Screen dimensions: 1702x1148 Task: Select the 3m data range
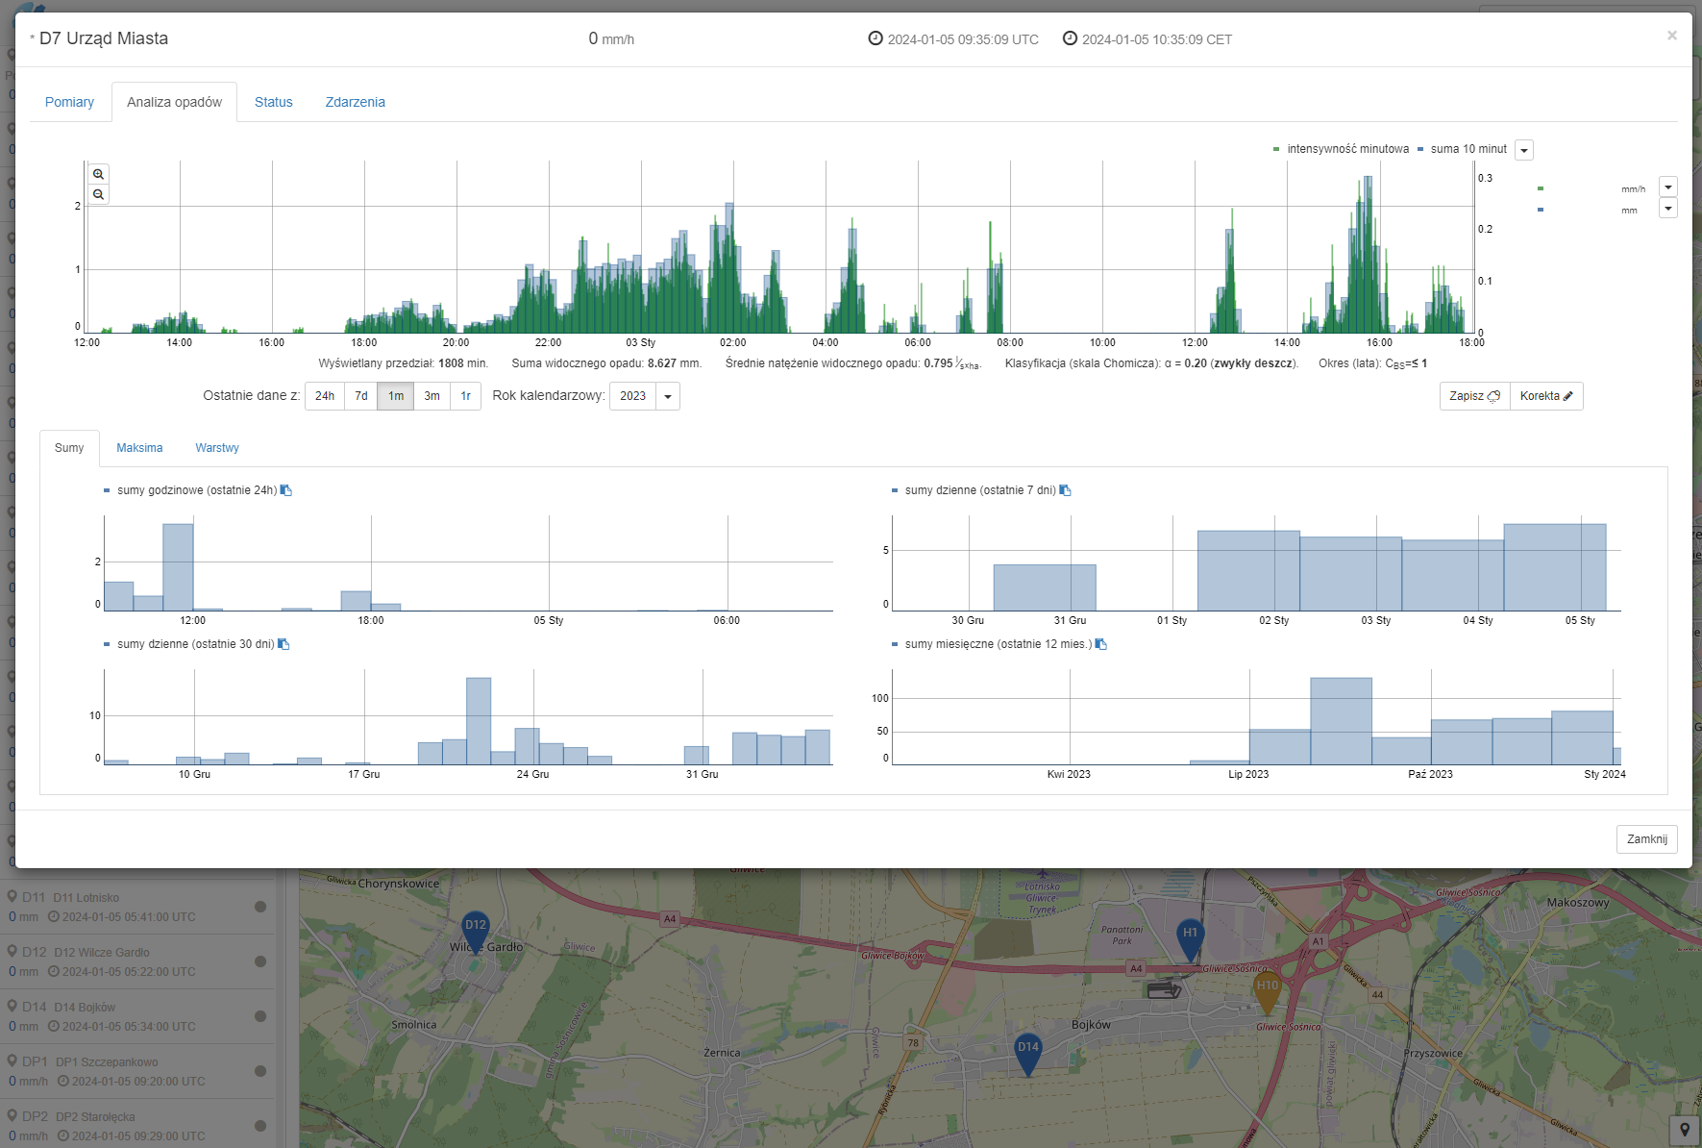pyautogui.click(x=432, y=396)
